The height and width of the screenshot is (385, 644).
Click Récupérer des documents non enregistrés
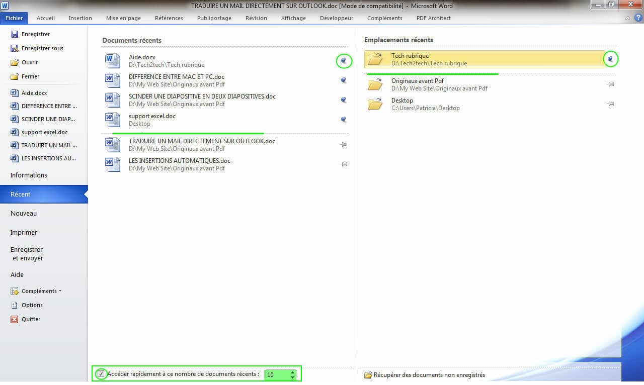tap(425, 375)
